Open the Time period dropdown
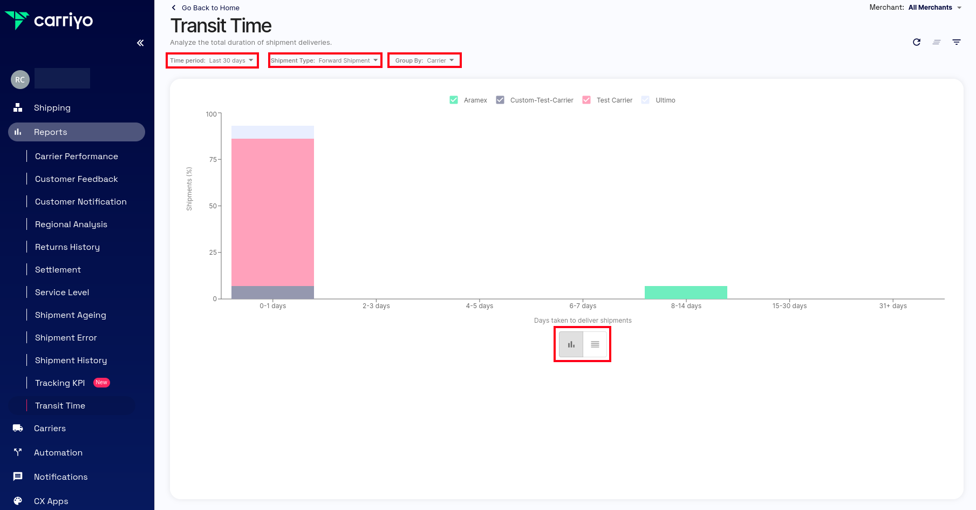 pos(212,60)
